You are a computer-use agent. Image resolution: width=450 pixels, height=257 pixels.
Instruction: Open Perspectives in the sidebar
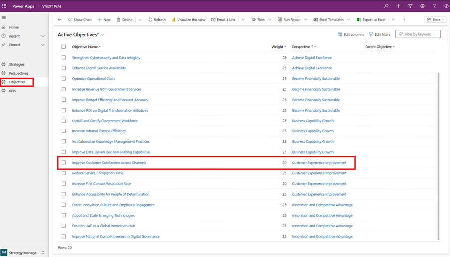(18, 73)
